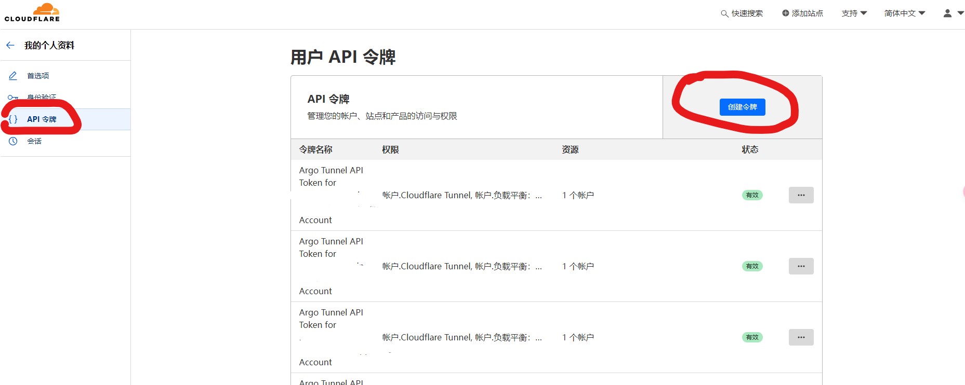
Task: Click the 权限 column header
Action: (390, 149)
